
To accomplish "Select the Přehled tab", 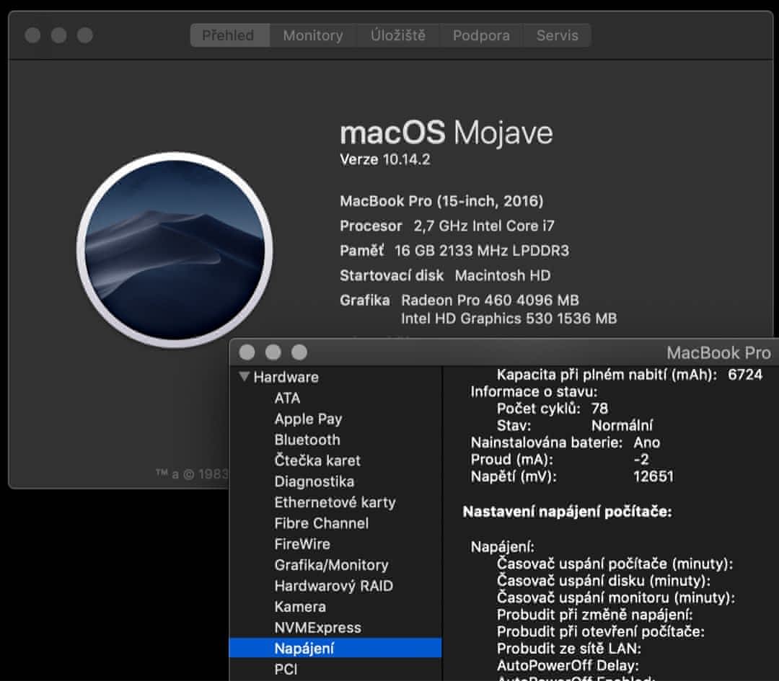I will point(229,35).
